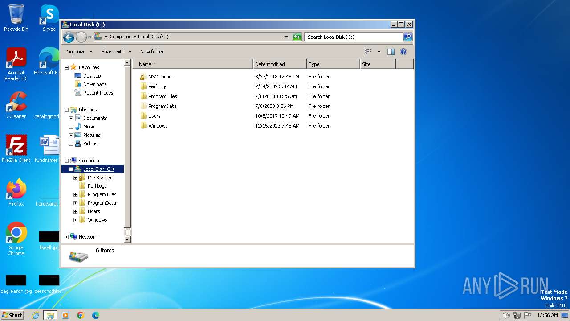The image size is (570, 321).
Task: Sort by Date modified column header
Action: pos(280,64)
